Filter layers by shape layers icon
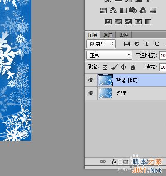166x176 pixels. click(157, 44)
